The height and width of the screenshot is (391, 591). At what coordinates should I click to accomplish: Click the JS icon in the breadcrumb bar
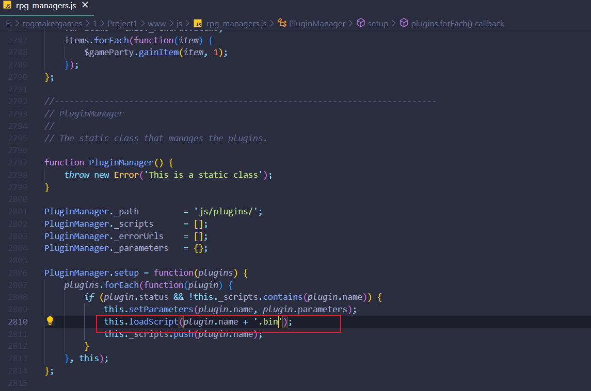tap(197, 23)
